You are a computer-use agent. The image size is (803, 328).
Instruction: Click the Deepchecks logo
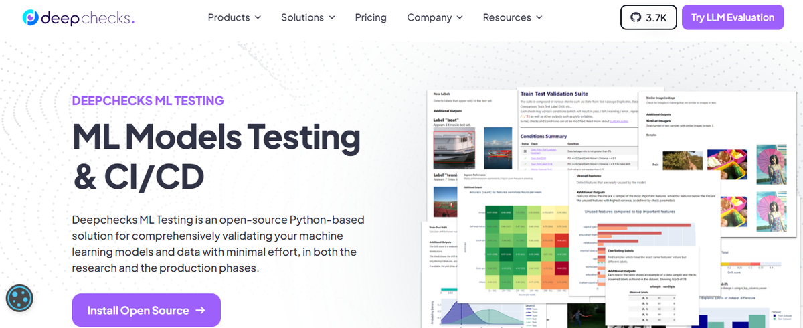(x=78, y=17)
